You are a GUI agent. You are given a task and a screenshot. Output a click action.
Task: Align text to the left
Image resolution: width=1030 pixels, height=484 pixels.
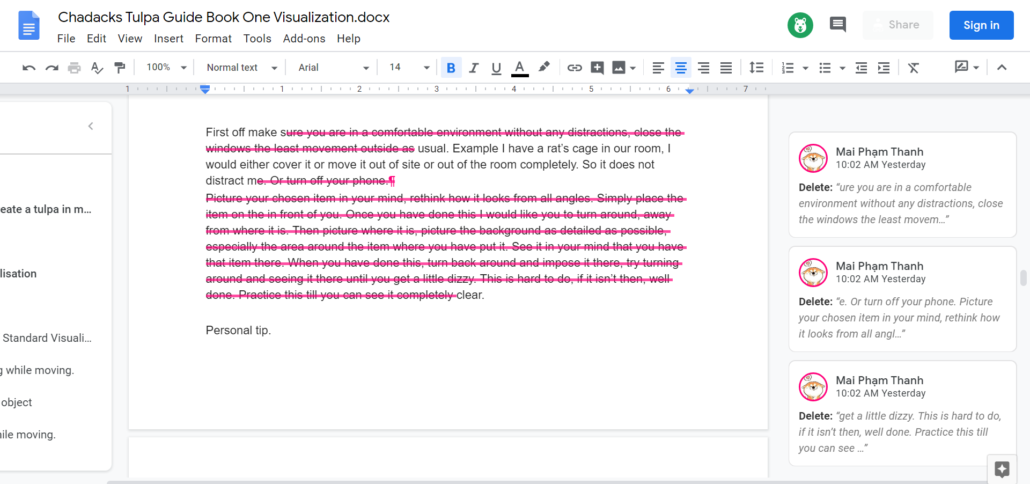pyautogui.click(x=658, y=68)
